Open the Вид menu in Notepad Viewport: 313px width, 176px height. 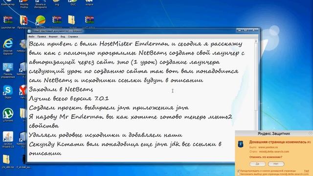(63, 37)
